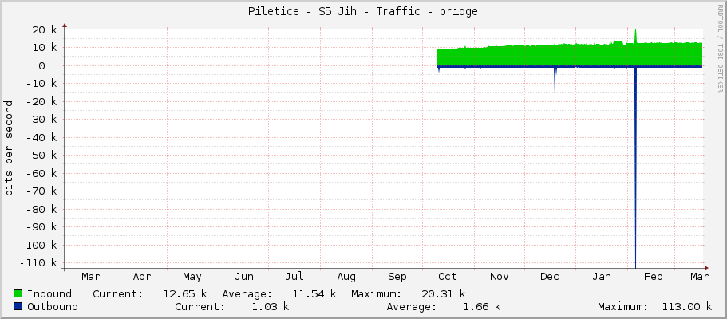Click Outbound current value '1.03 k'

[271, 307]
